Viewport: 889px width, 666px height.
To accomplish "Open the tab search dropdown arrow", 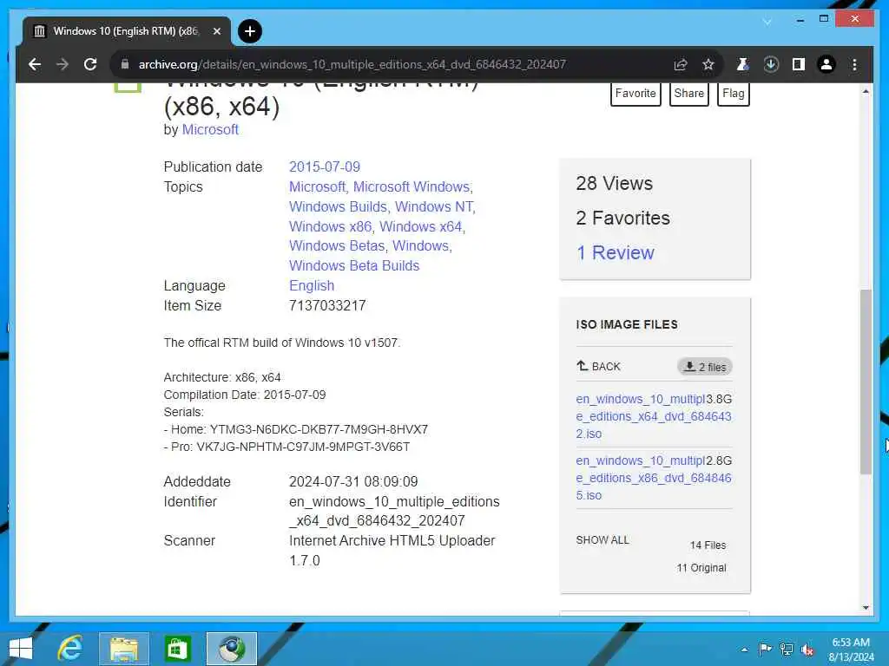I will coord(767,22).
